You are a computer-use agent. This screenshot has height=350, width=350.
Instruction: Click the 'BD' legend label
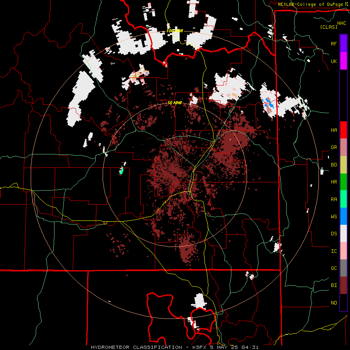(x=334, y=165)
